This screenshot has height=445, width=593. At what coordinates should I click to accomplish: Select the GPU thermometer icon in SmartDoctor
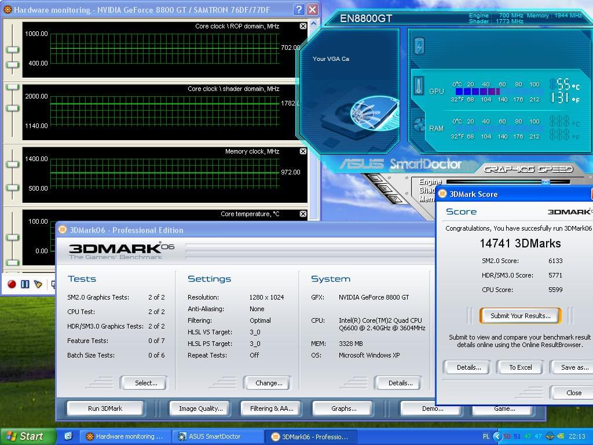[419, 86]
